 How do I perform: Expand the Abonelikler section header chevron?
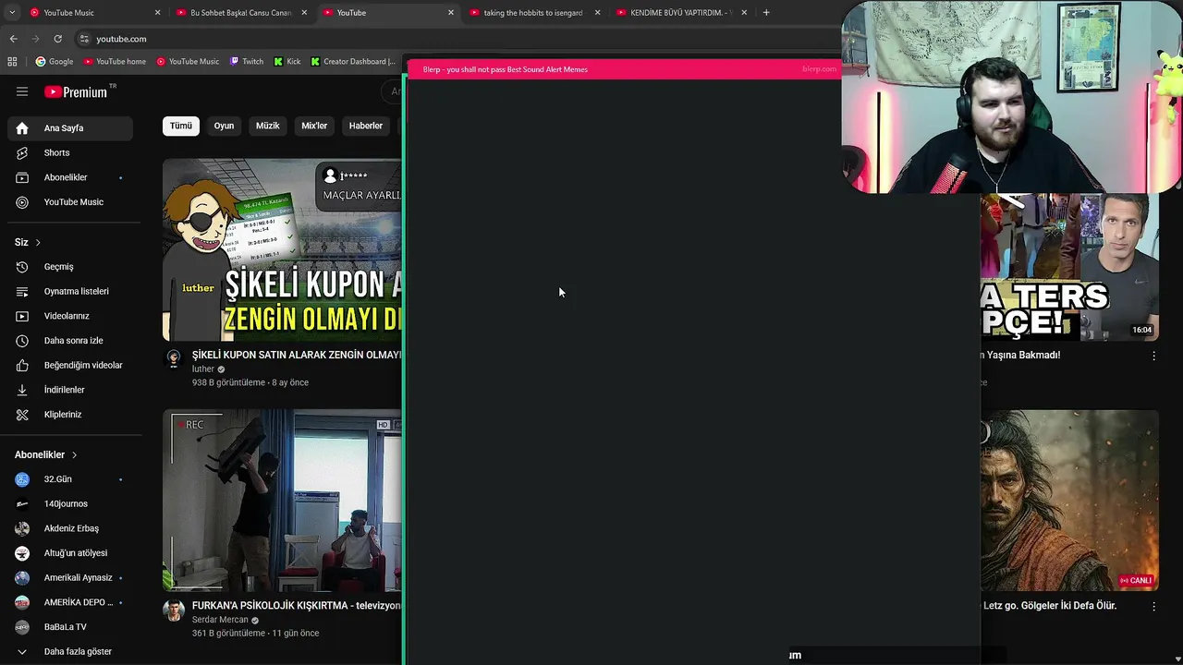tap(74, 454)
